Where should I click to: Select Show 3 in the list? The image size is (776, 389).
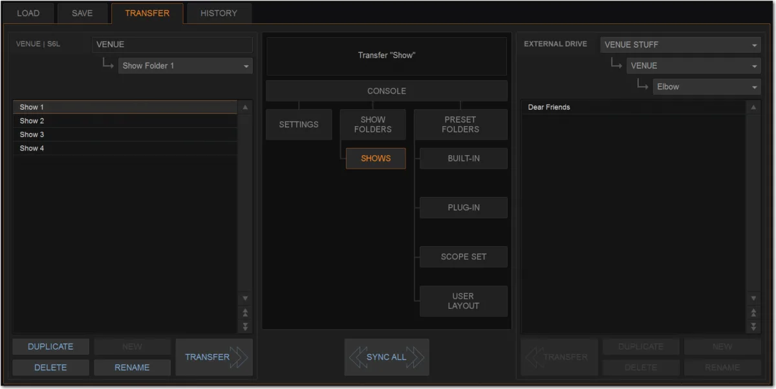[x=125, y=134]
